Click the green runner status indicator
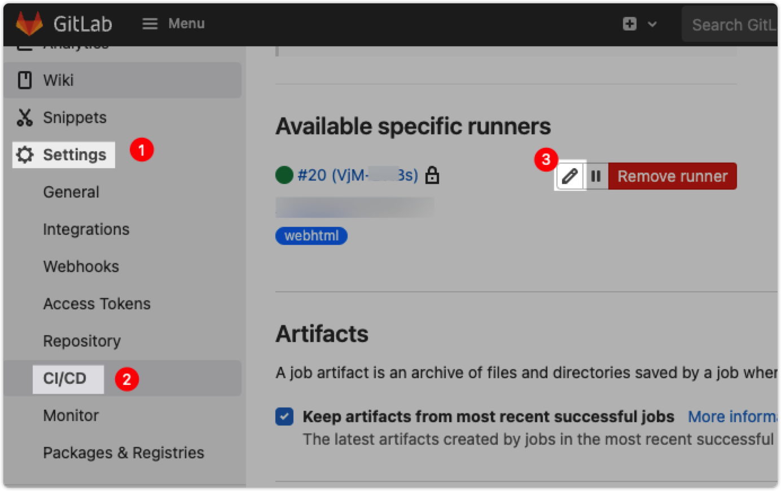 click(x=282, y=176)
